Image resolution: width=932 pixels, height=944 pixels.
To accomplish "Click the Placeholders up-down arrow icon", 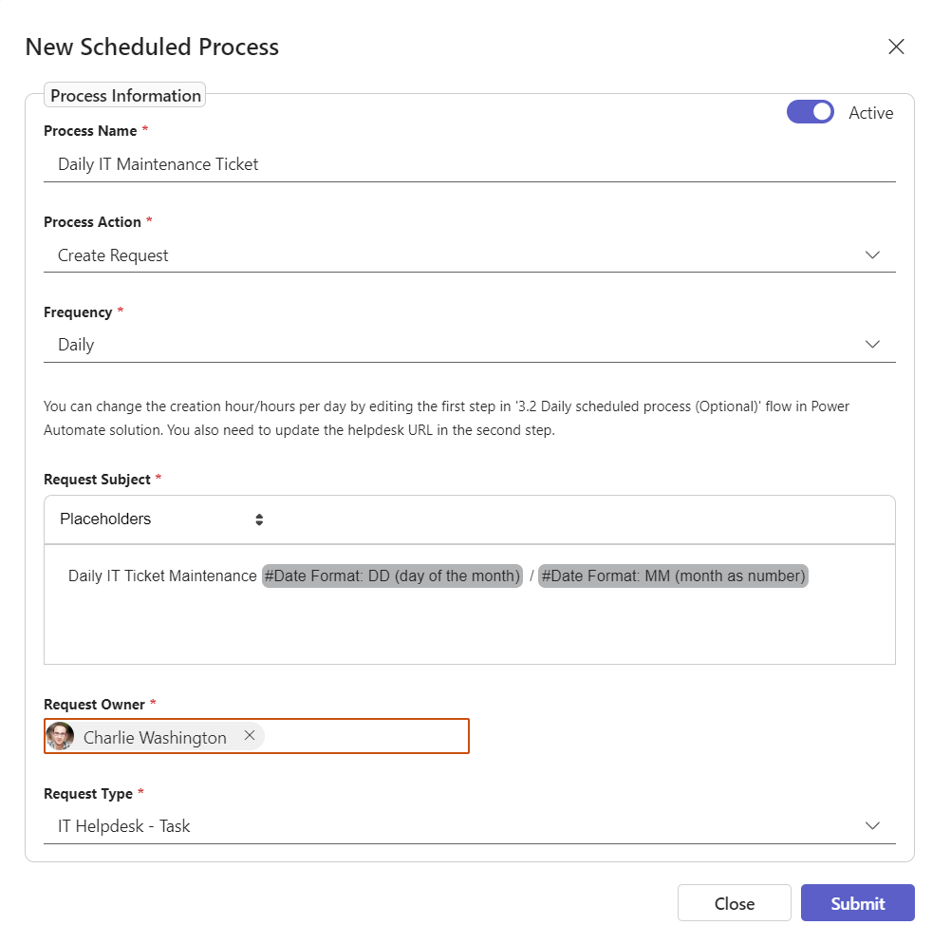I will pyautogui.click(x=259, y=519).
